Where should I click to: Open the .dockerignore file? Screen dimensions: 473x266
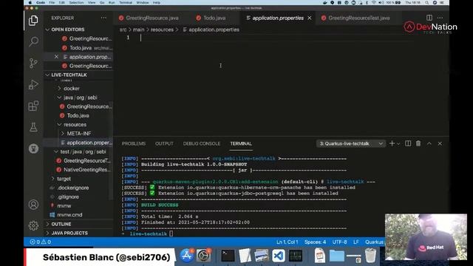pyautogui.click(x=73, y=188)
